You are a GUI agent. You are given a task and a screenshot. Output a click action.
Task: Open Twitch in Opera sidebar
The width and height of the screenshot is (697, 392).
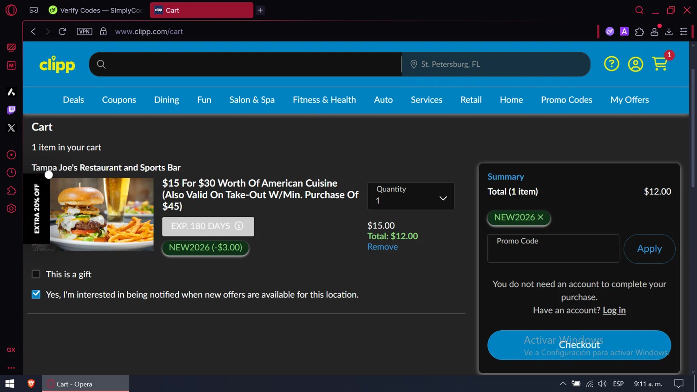tap(11, 110)
